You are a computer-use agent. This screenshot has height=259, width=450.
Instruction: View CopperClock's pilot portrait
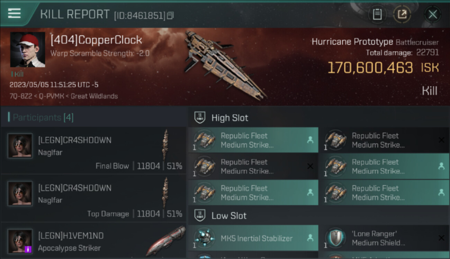(x=28, y=50)
